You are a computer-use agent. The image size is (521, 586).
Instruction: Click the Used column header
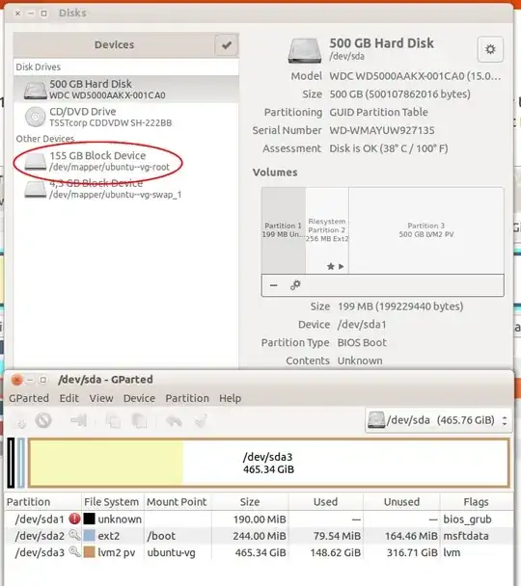click(325, 501)
